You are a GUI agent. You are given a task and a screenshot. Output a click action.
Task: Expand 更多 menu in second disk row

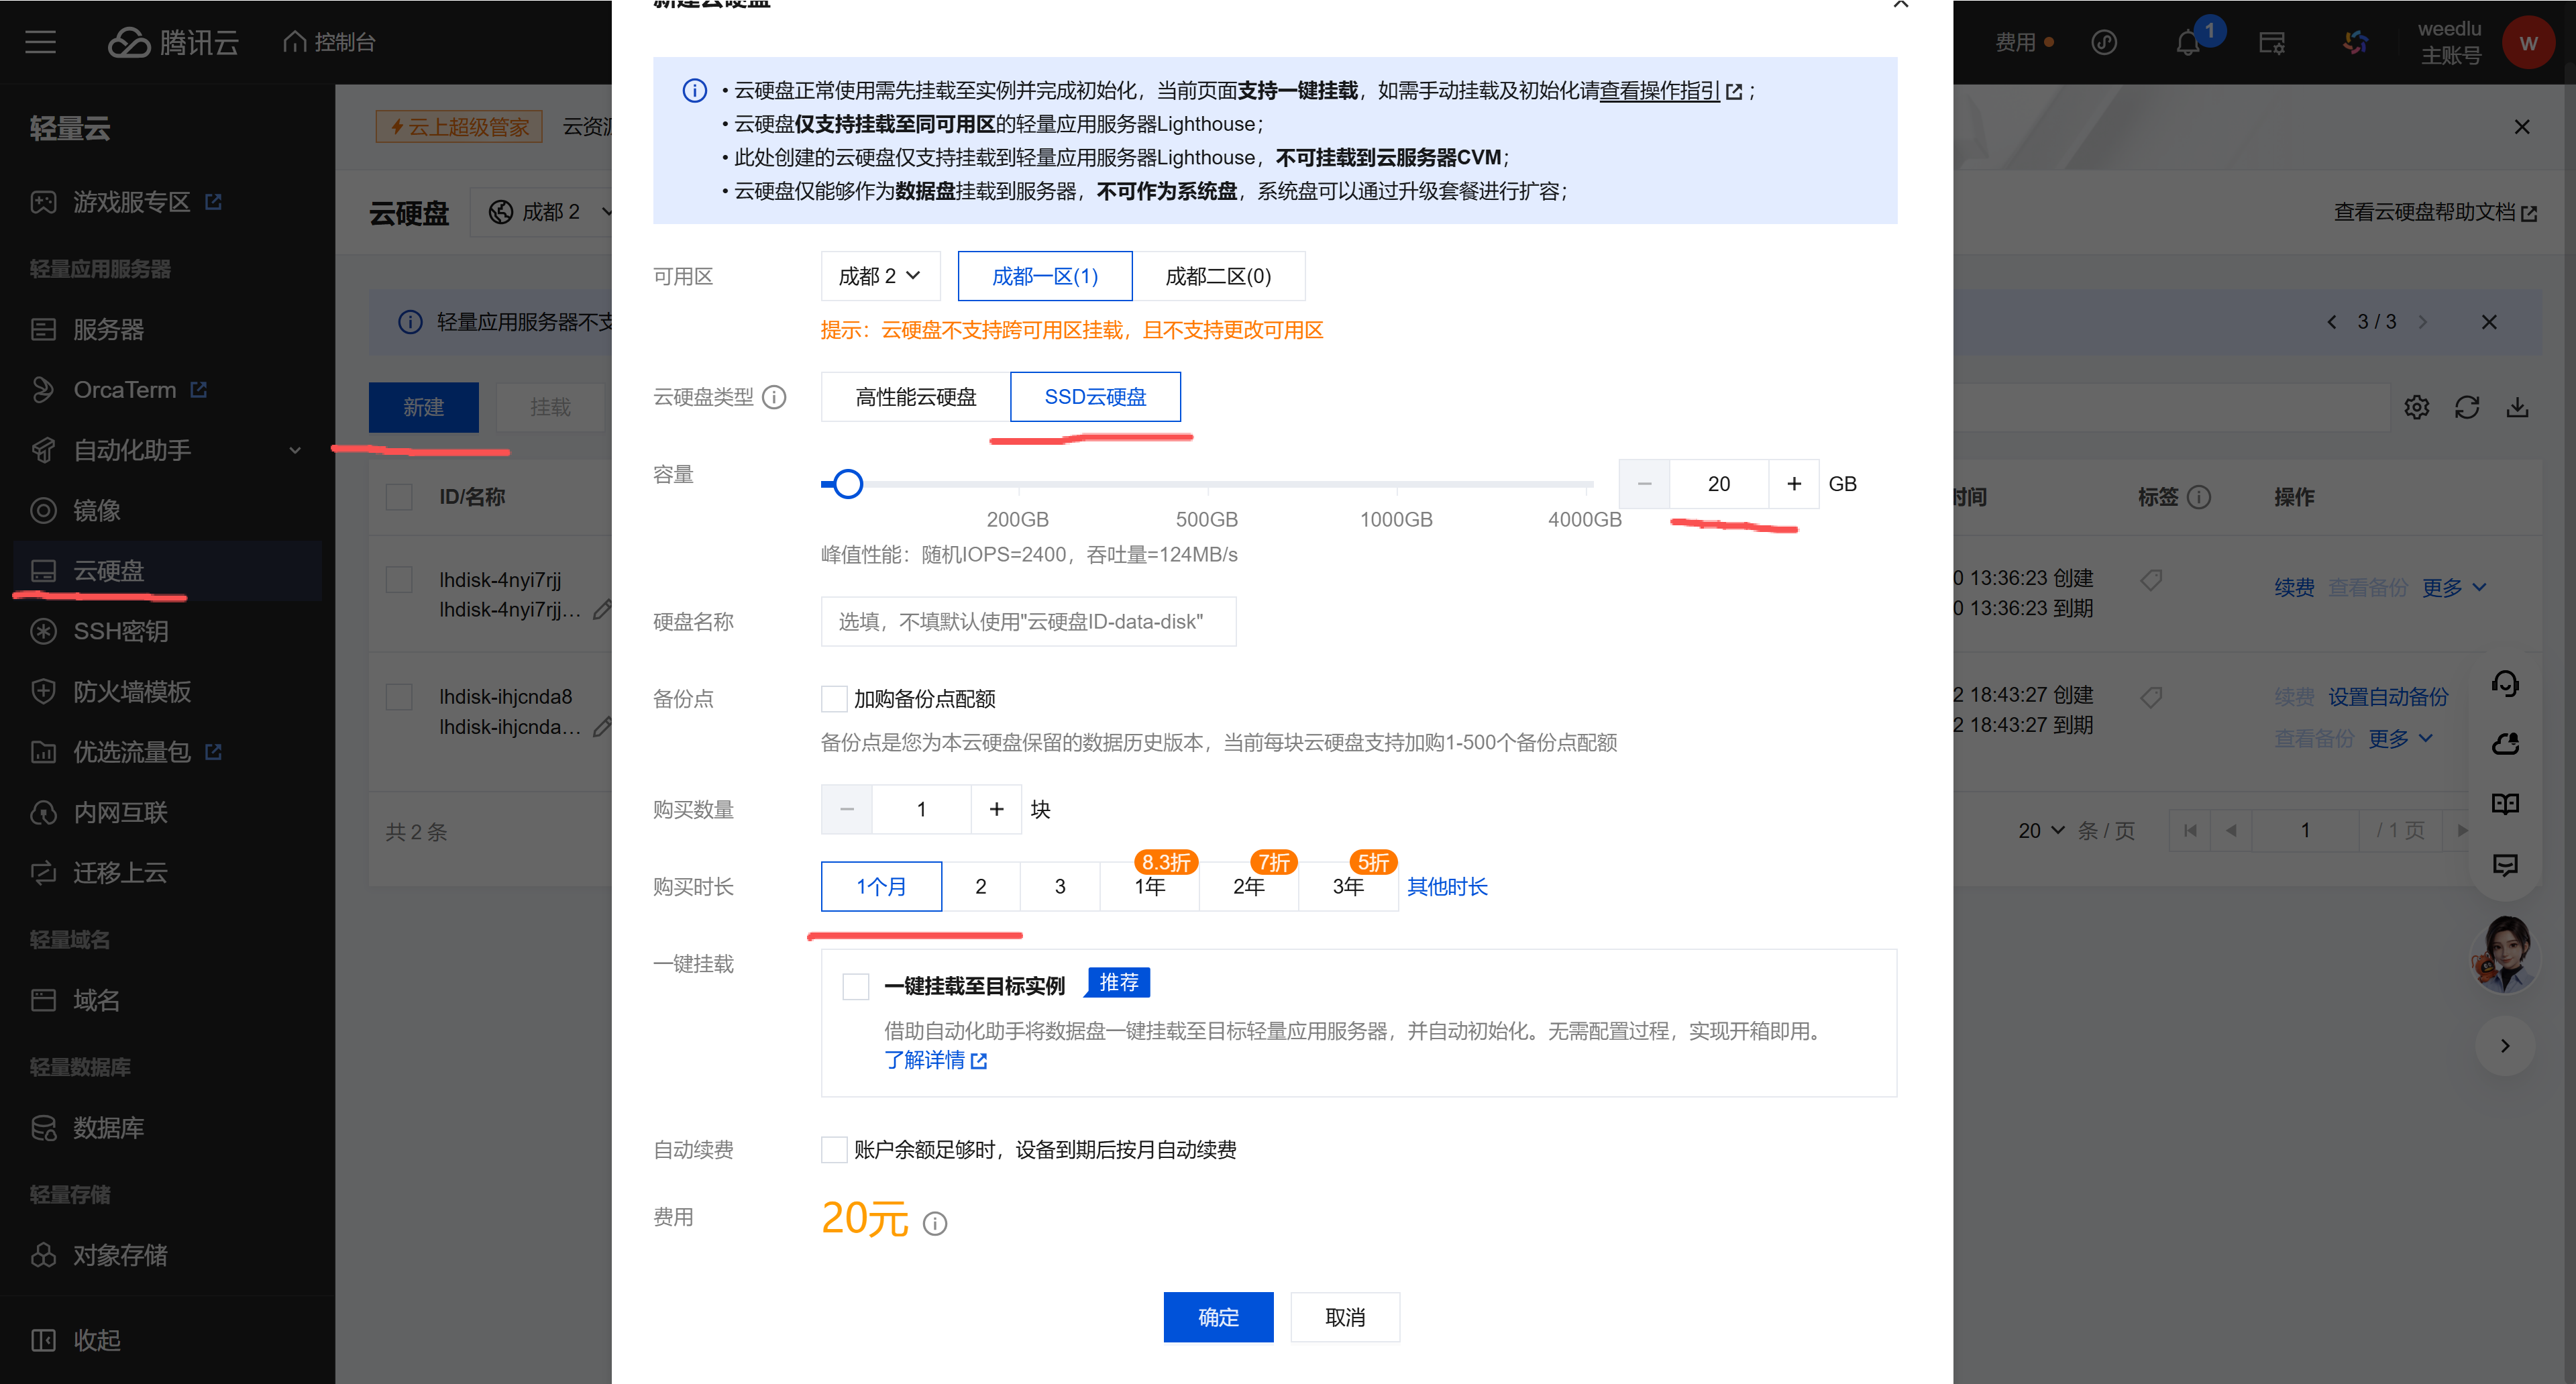coord(2400,739)
